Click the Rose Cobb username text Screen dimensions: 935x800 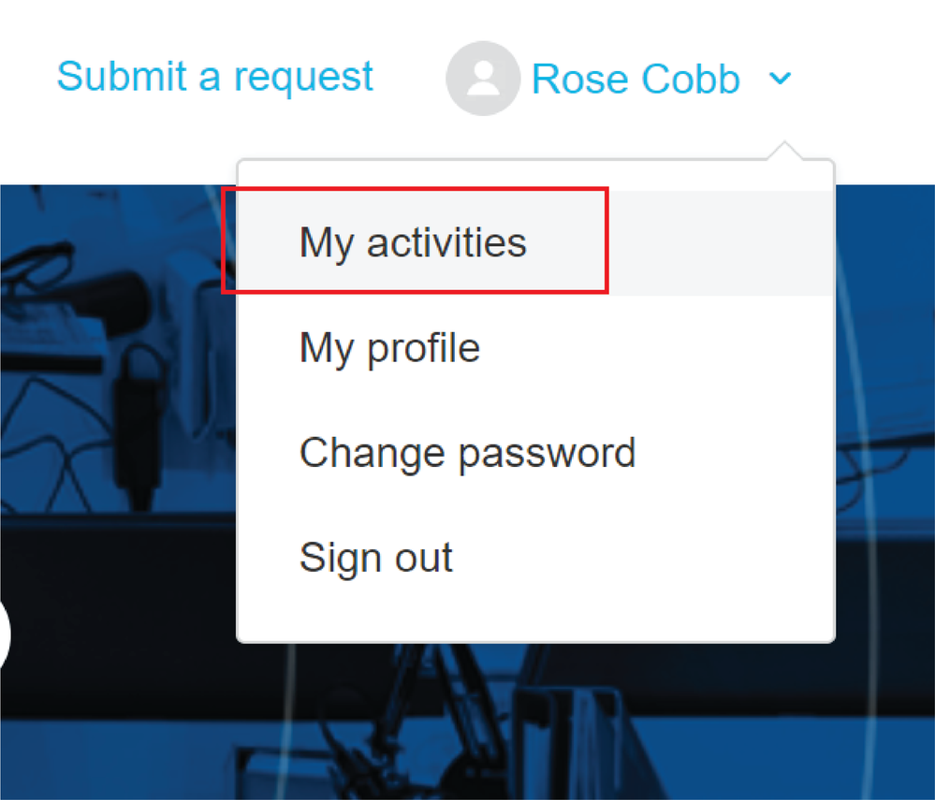coord(636,79)
